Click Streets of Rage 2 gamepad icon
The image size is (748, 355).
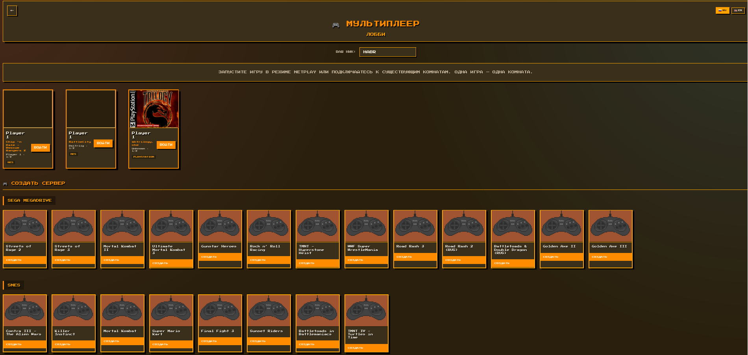click(x=25, y=226)
